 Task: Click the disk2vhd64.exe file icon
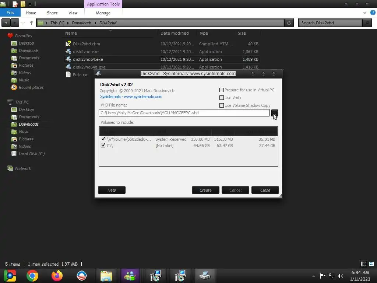click(x=68, y=59)
